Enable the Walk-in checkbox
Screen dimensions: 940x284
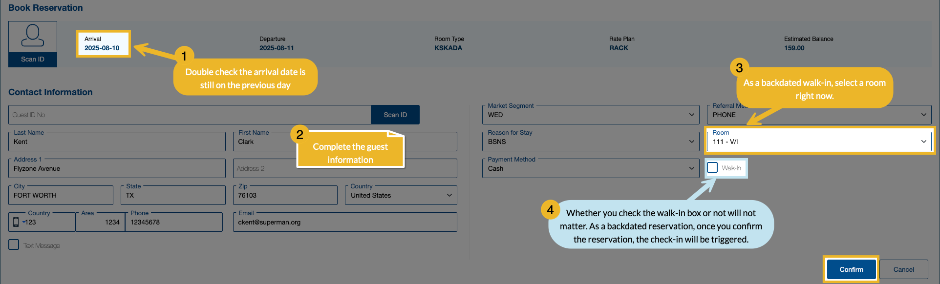712,168
